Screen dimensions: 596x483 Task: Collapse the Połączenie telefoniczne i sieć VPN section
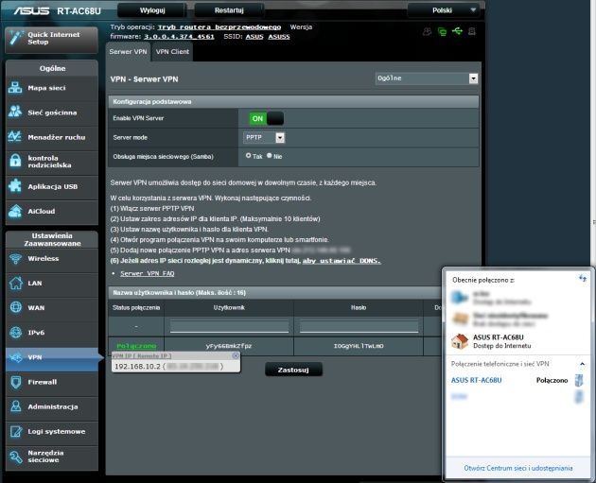582,364
